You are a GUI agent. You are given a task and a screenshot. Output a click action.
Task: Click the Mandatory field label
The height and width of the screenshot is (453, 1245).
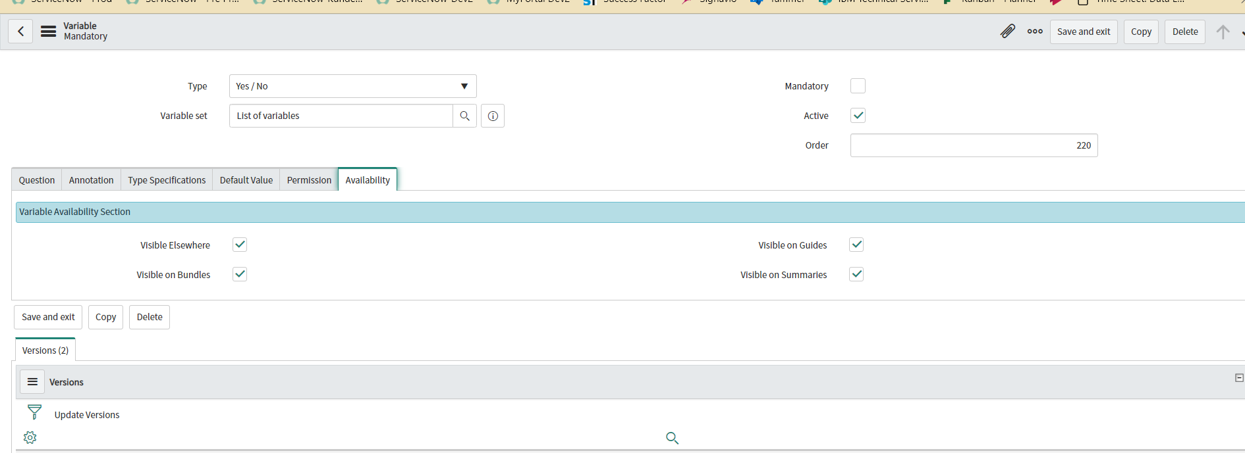(806, 86)
